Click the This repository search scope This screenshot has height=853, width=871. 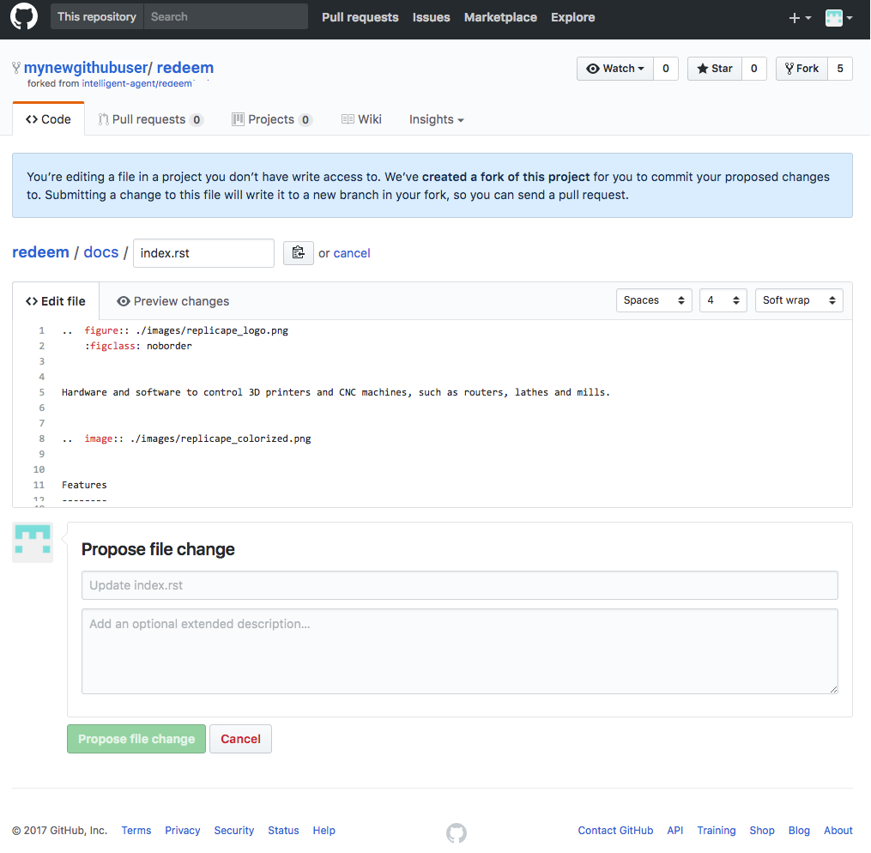click(97, 16)
